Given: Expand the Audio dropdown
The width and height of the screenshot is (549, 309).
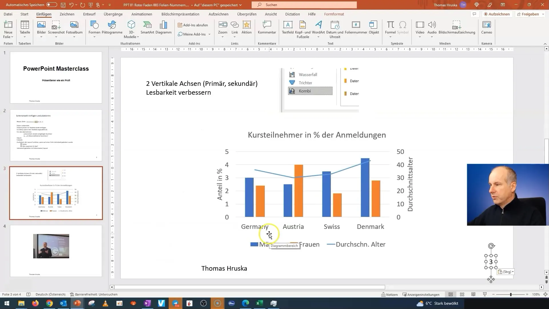Looking at the screenshot, I should click(432, 37).
